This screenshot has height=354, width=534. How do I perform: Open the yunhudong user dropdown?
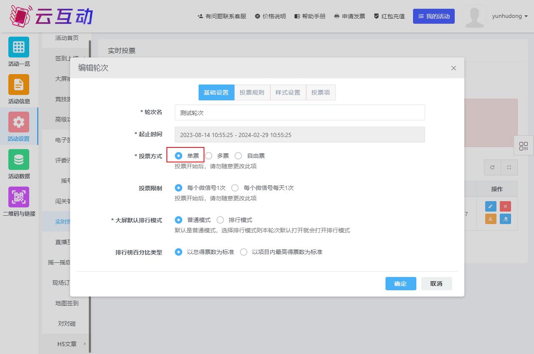click(510, 16)
